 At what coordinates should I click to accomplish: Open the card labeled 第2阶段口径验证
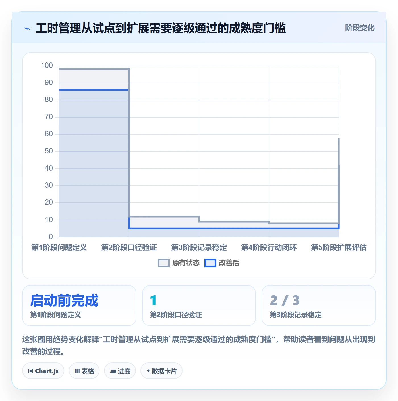click(199, 306)
